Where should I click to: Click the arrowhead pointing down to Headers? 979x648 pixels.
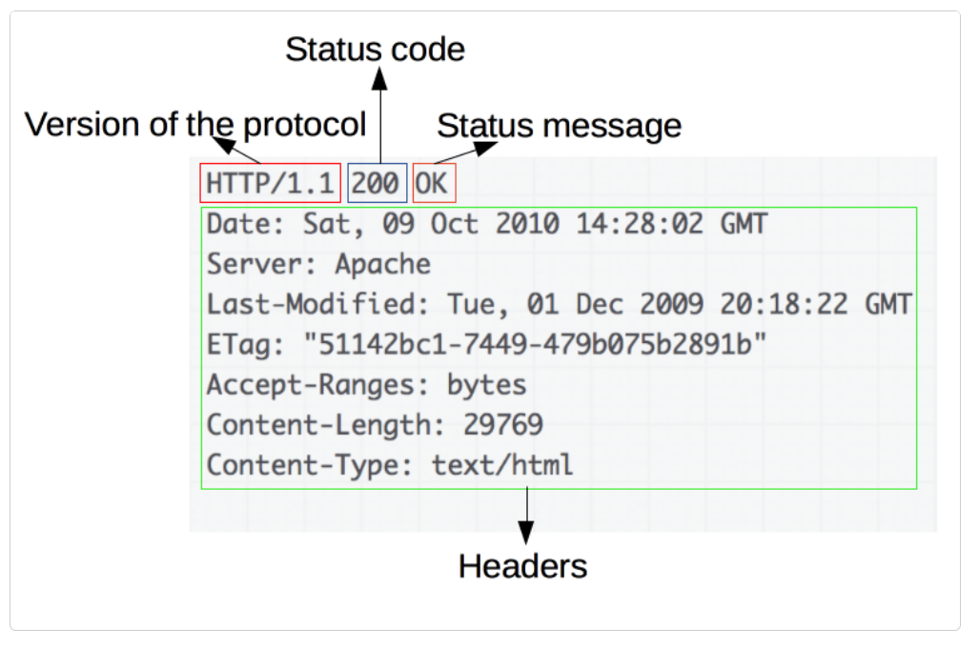(526, 533)
